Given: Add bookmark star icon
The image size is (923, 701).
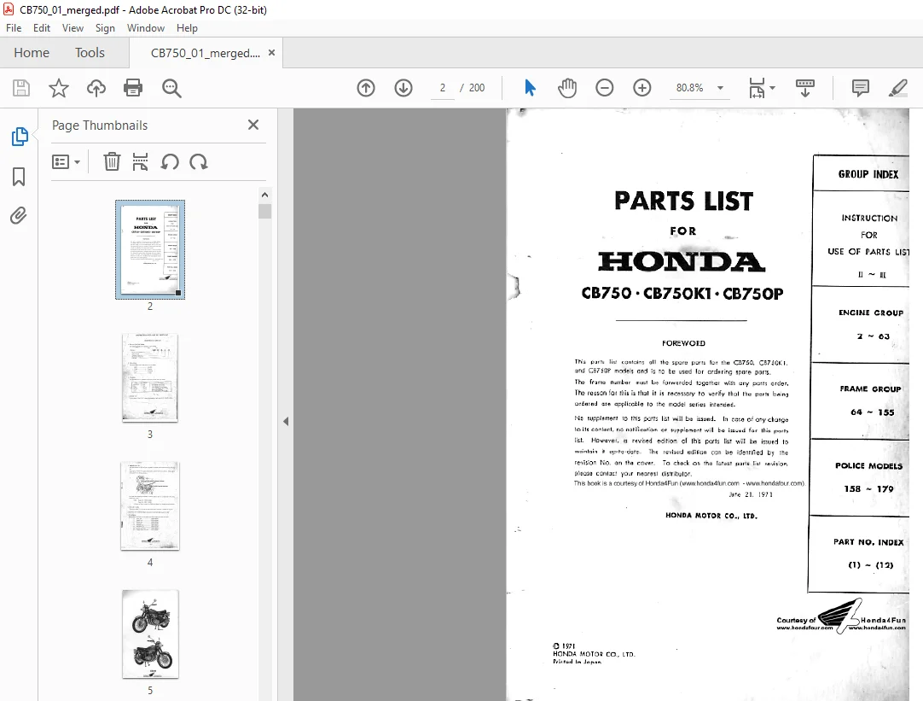Looking at the screenshot, I should 58,88.
